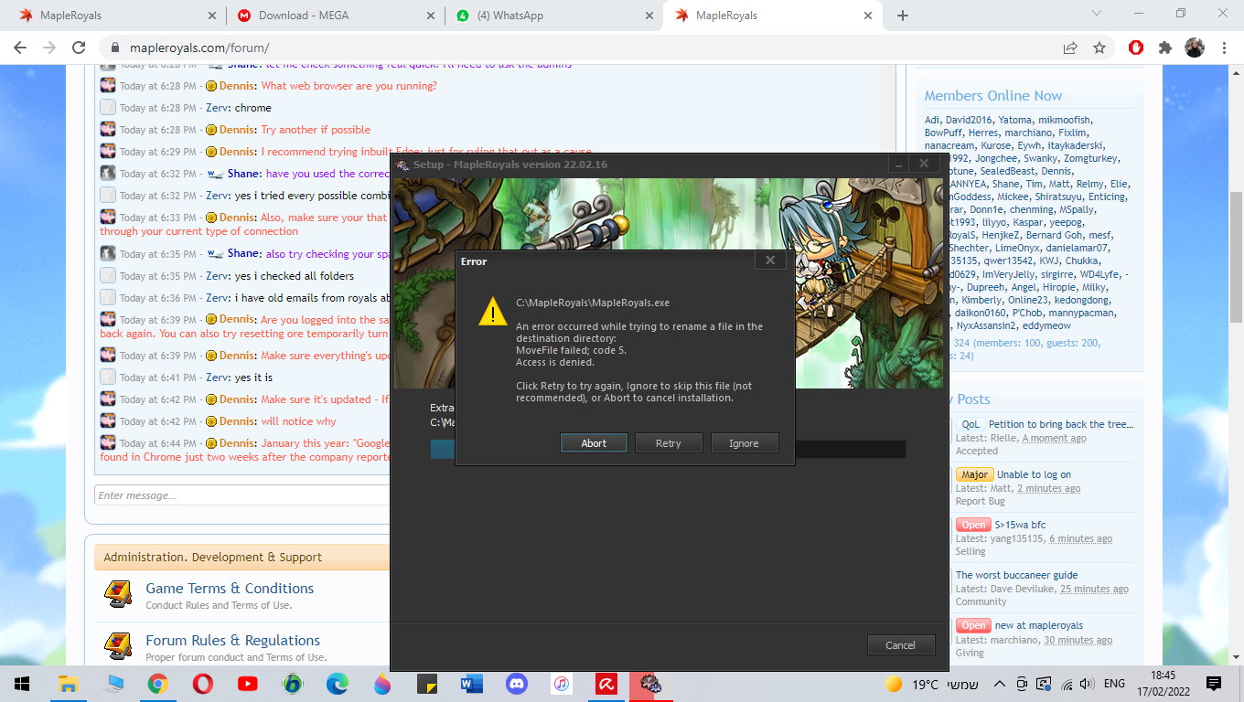This screenshot has width=1244, height=702.
Task: Open the 'Petition to bring back the tree' thread
Action: [x=1061, y=424]
